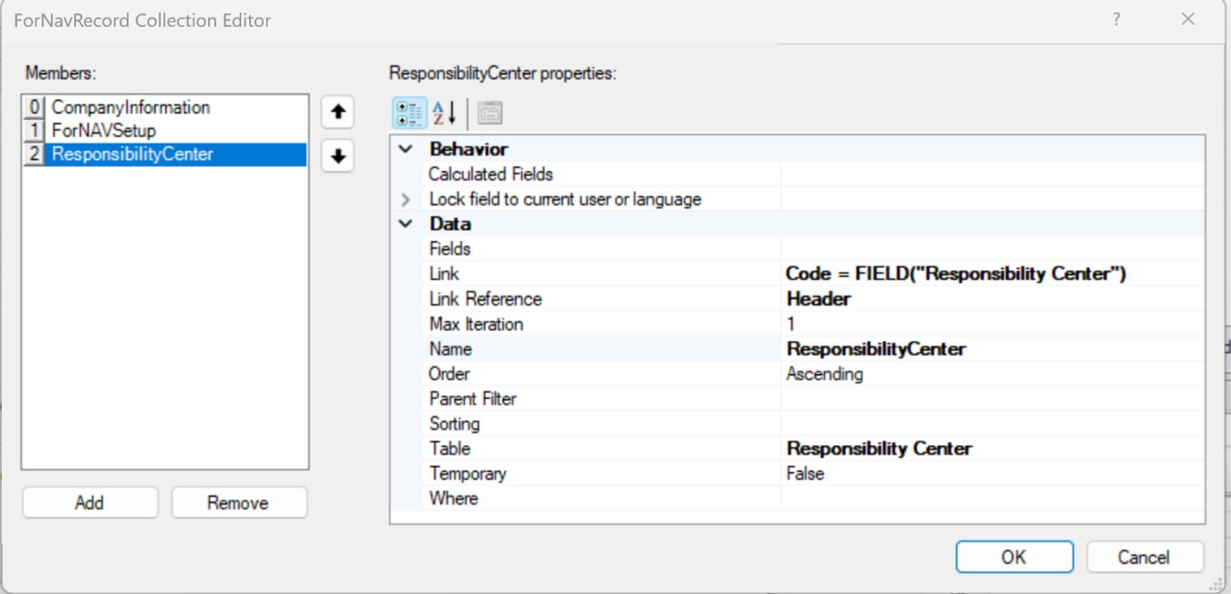Open the Property Pages icon
1231x594 pixels.
point(490,113)
